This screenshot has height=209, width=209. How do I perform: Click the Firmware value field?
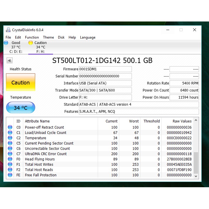pos(105,69)
